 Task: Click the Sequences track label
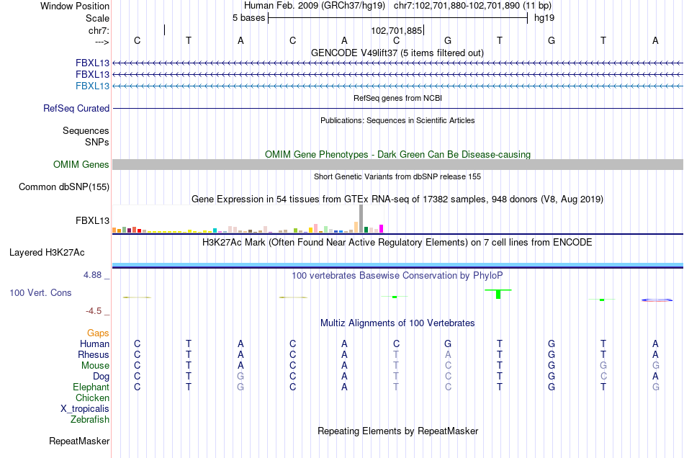(86, 130)
